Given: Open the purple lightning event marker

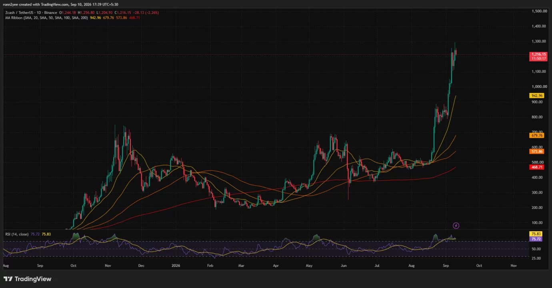Looking at the screenshot, I should [x=456, y=226].
